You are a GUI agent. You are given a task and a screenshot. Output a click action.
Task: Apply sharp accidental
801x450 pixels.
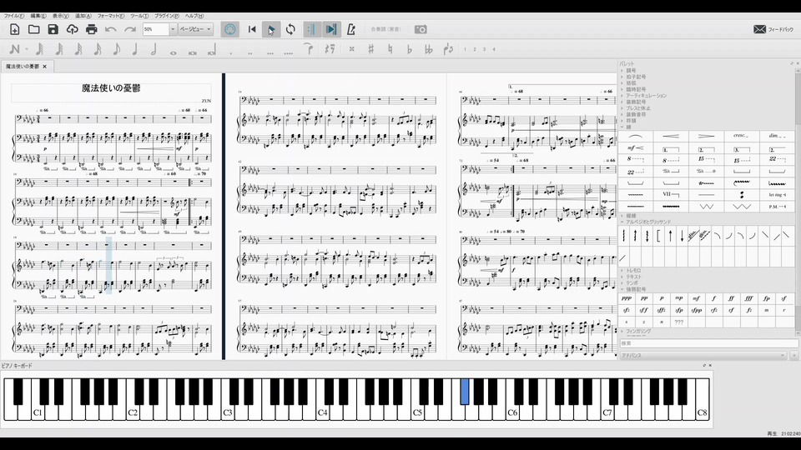click(370, 49)
